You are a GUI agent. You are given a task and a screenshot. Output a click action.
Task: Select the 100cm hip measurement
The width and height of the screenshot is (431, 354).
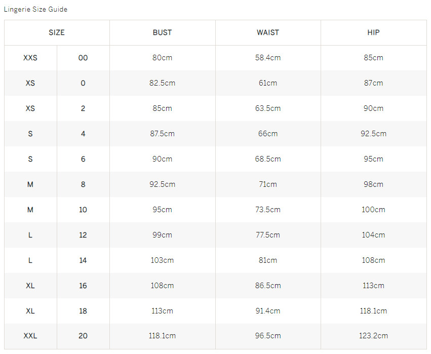(373, 210)
